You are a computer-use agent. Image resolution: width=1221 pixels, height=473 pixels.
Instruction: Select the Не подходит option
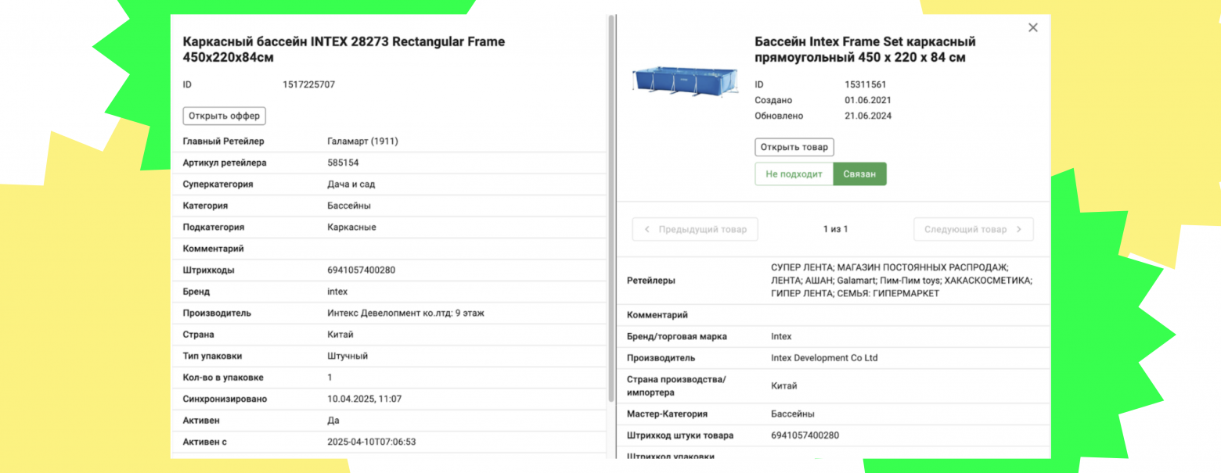[794, 174]
